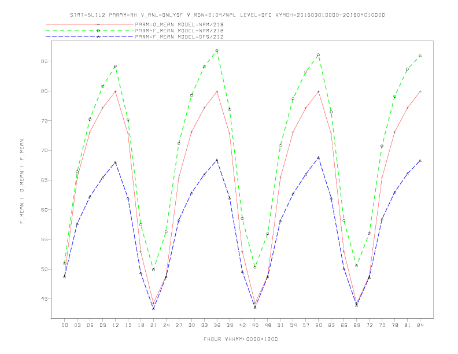
Task: Click the x-axis tick label 72
Action: [369, 325]
